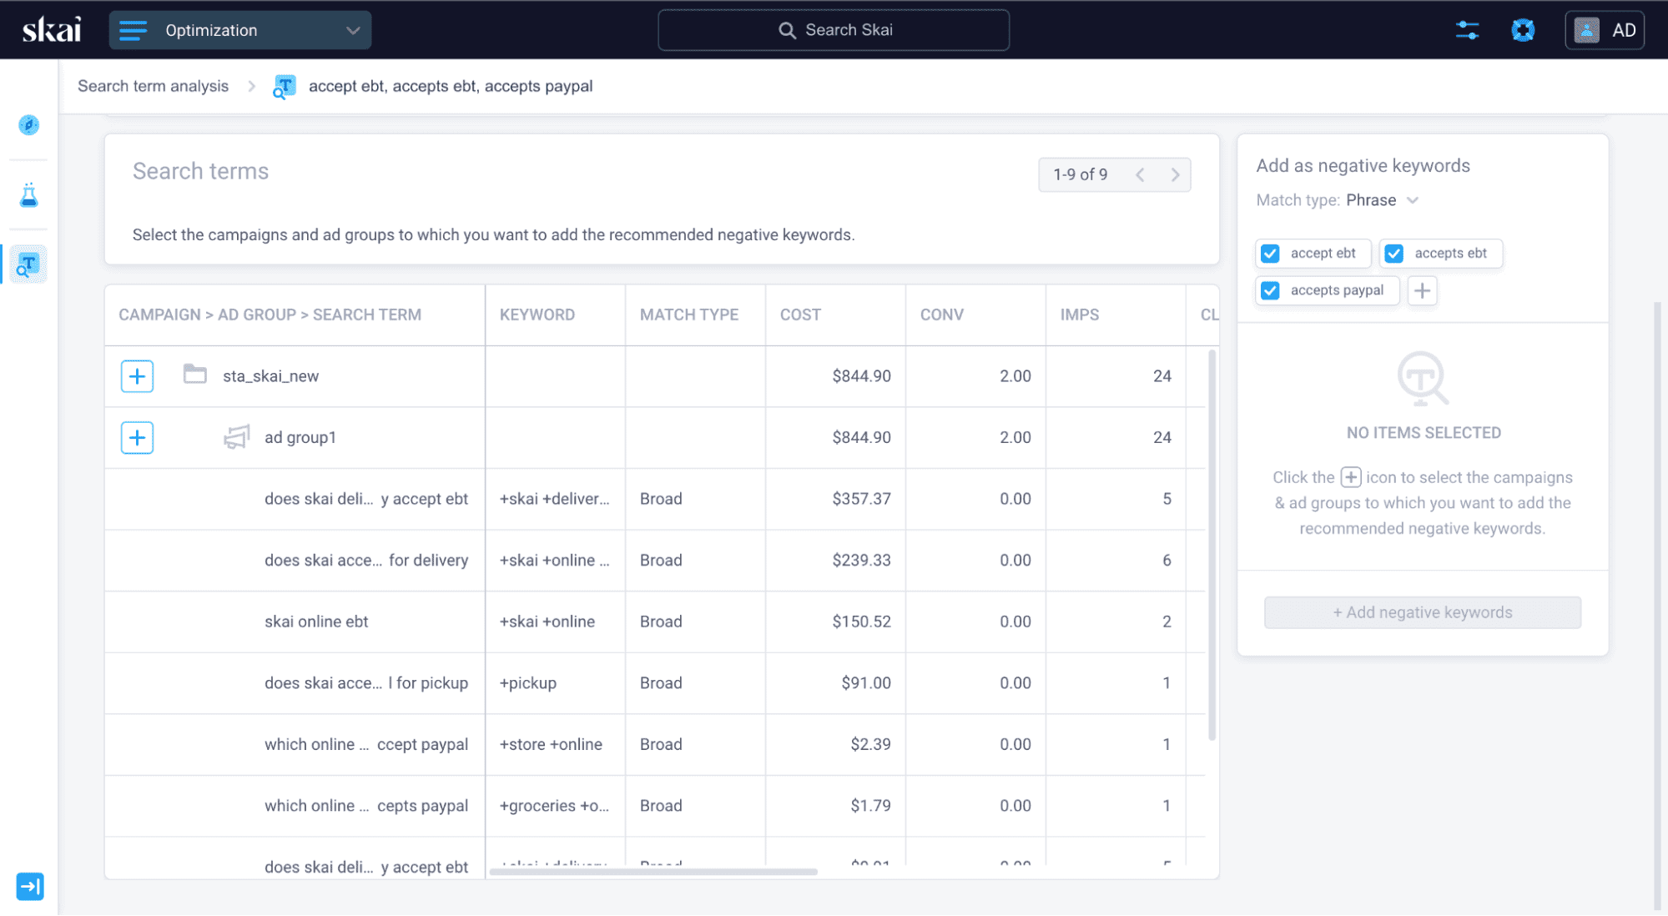Image resolution: width=1668 pixels, height=916 pixels.
Task: Open the flask experiments icon in sidebar
Action: 29,195
